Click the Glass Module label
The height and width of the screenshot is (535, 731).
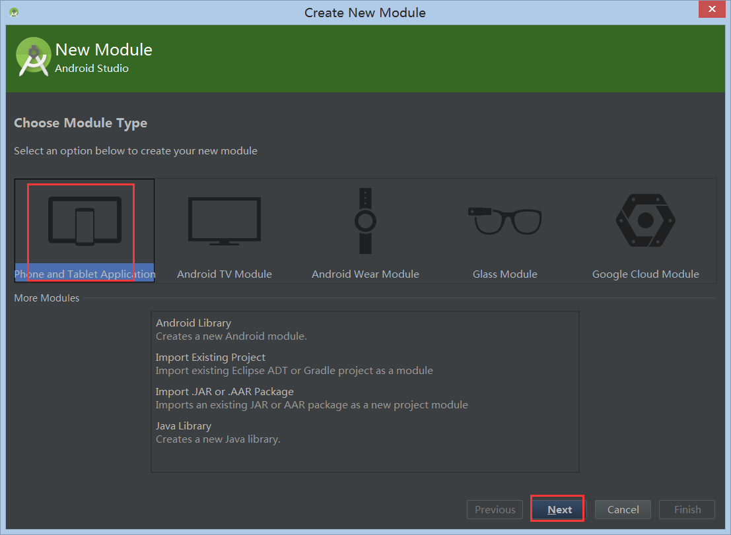(505, 274)
